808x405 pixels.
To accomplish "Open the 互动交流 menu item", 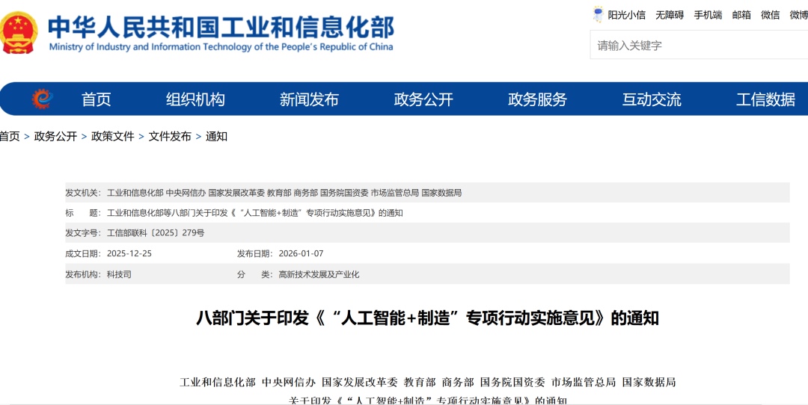I will click(x=652, y=99).
